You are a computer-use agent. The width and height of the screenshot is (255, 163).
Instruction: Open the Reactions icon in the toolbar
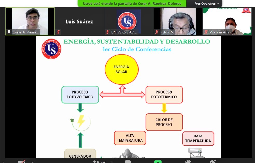[212, 161]
